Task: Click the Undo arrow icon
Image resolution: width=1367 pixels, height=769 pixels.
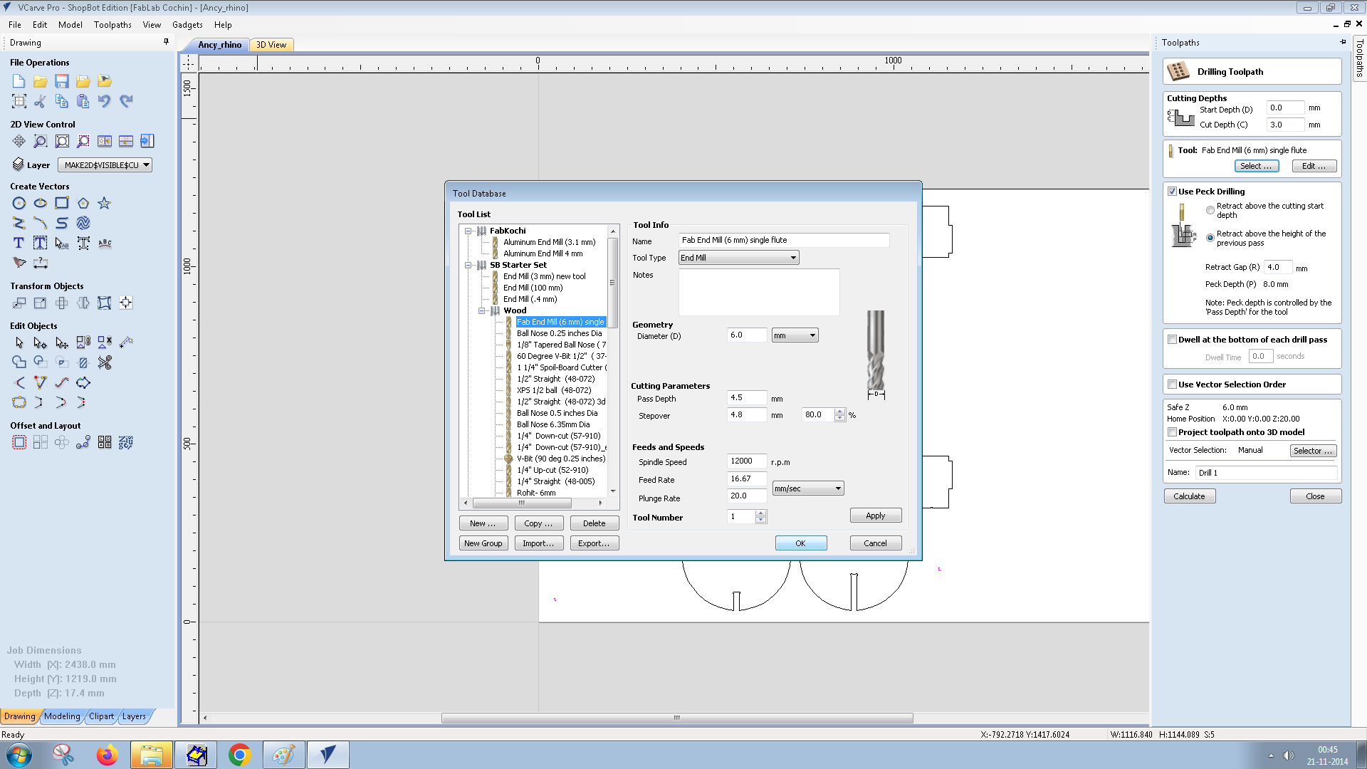Action: tap(105, 101)
